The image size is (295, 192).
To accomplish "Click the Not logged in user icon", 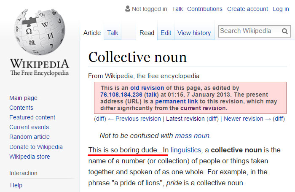I will pyautogui.click(x=128, y=9).
